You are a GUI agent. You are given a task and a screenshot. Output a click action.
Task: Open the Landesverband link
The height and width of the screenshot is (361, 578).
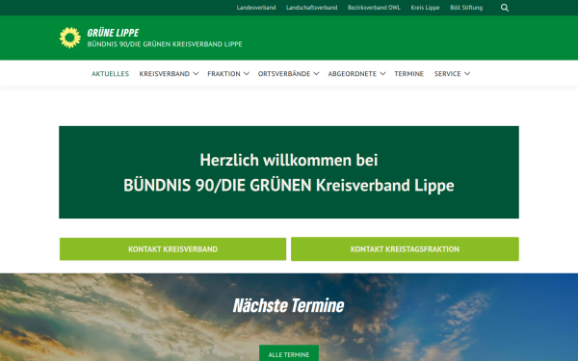pyautogui.click(x=256, y=8)
